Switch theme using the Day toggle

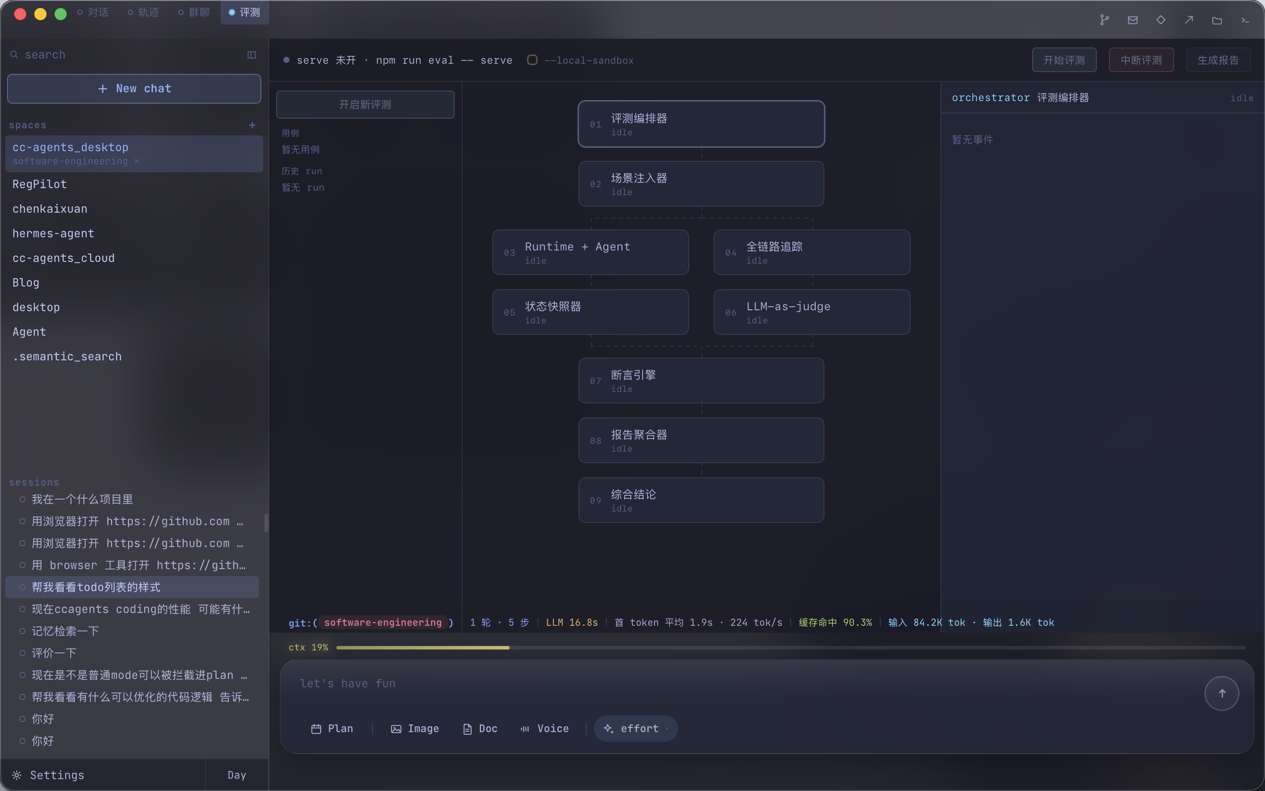point(237,775)
